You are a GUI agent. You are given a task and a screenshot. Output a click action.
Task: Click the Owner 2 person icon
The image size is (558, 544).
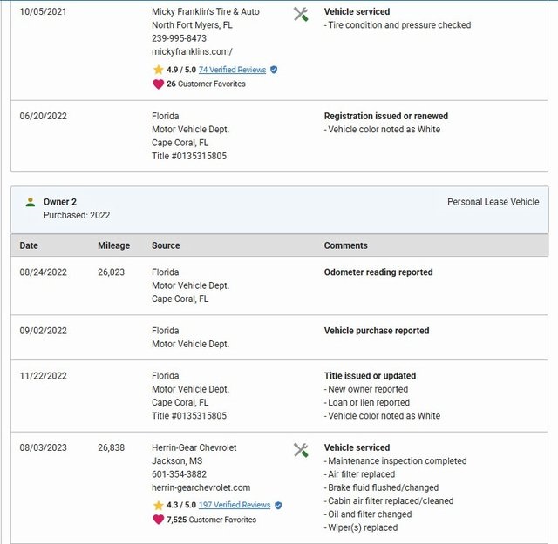(x=31, y=202)
